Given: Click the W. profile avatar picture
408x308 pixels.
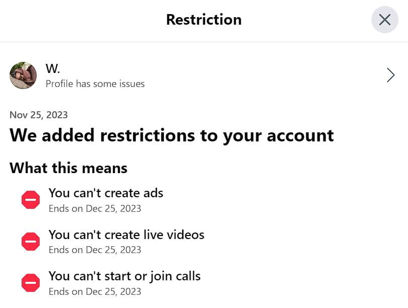Looking at the screenshot, I should [x=23, y=75].
